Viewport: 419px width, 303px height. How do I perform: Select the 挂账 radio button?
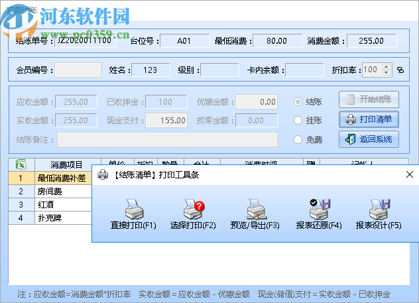[x=298, y=121]
